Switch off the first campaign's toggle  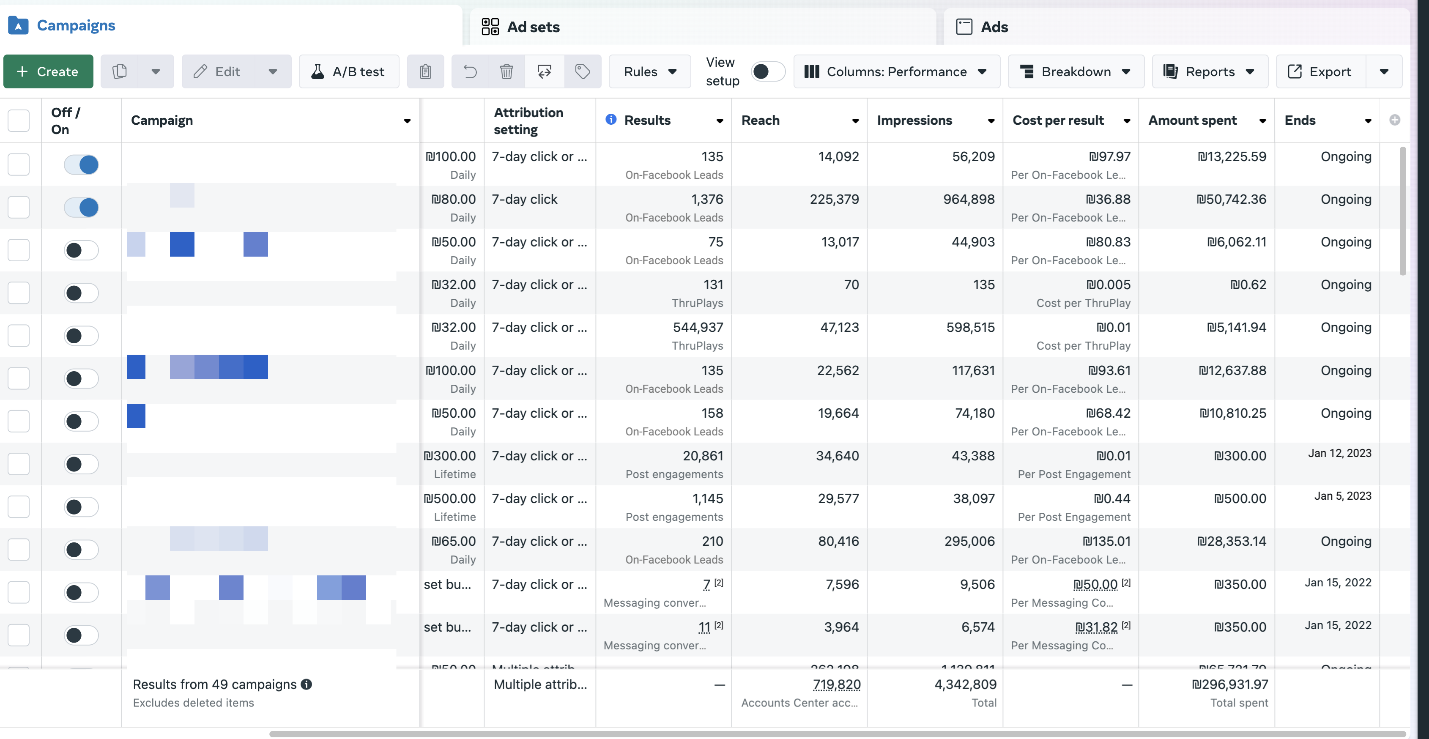[x=82, y=164]
